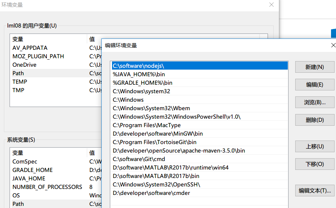Viewport: 336px width, 208px height.
Task: Select the C:\software\nodejs\ path entry
Action: point(159,66)
